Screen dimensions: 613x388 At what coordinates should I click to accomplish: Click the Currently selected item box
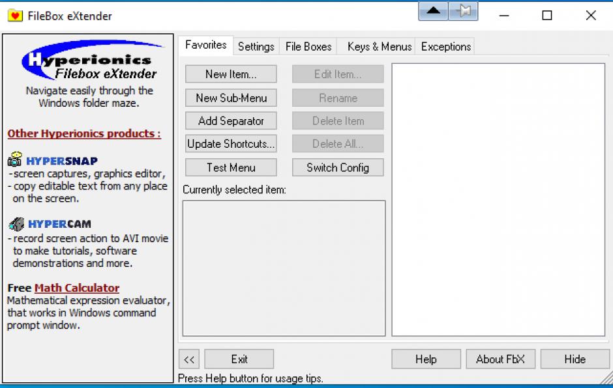point(284,268)
